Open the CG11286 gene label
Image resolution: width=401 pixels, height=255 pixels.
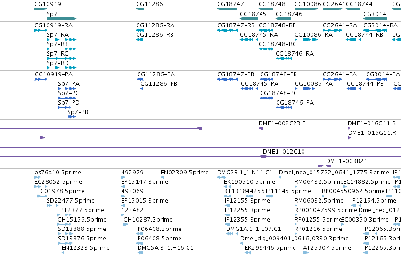click(x=149, y=4)
